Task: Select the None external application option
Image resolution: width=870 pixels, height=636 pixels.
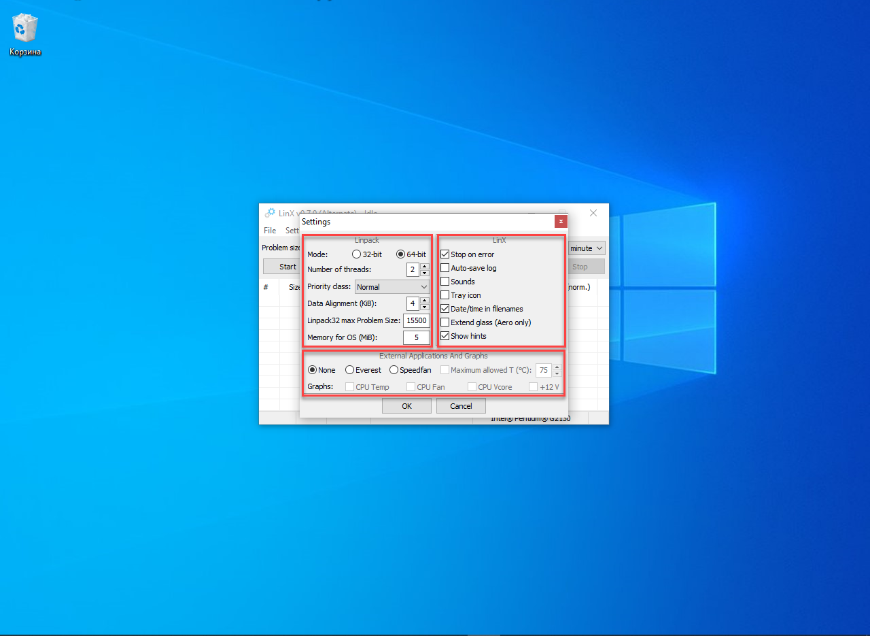Action: point(322,370)
